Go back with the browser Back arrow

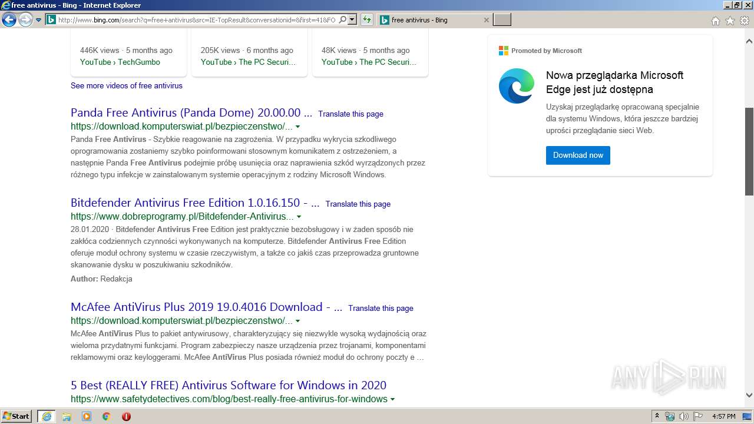pyautogui.click(x=9, y=20)
